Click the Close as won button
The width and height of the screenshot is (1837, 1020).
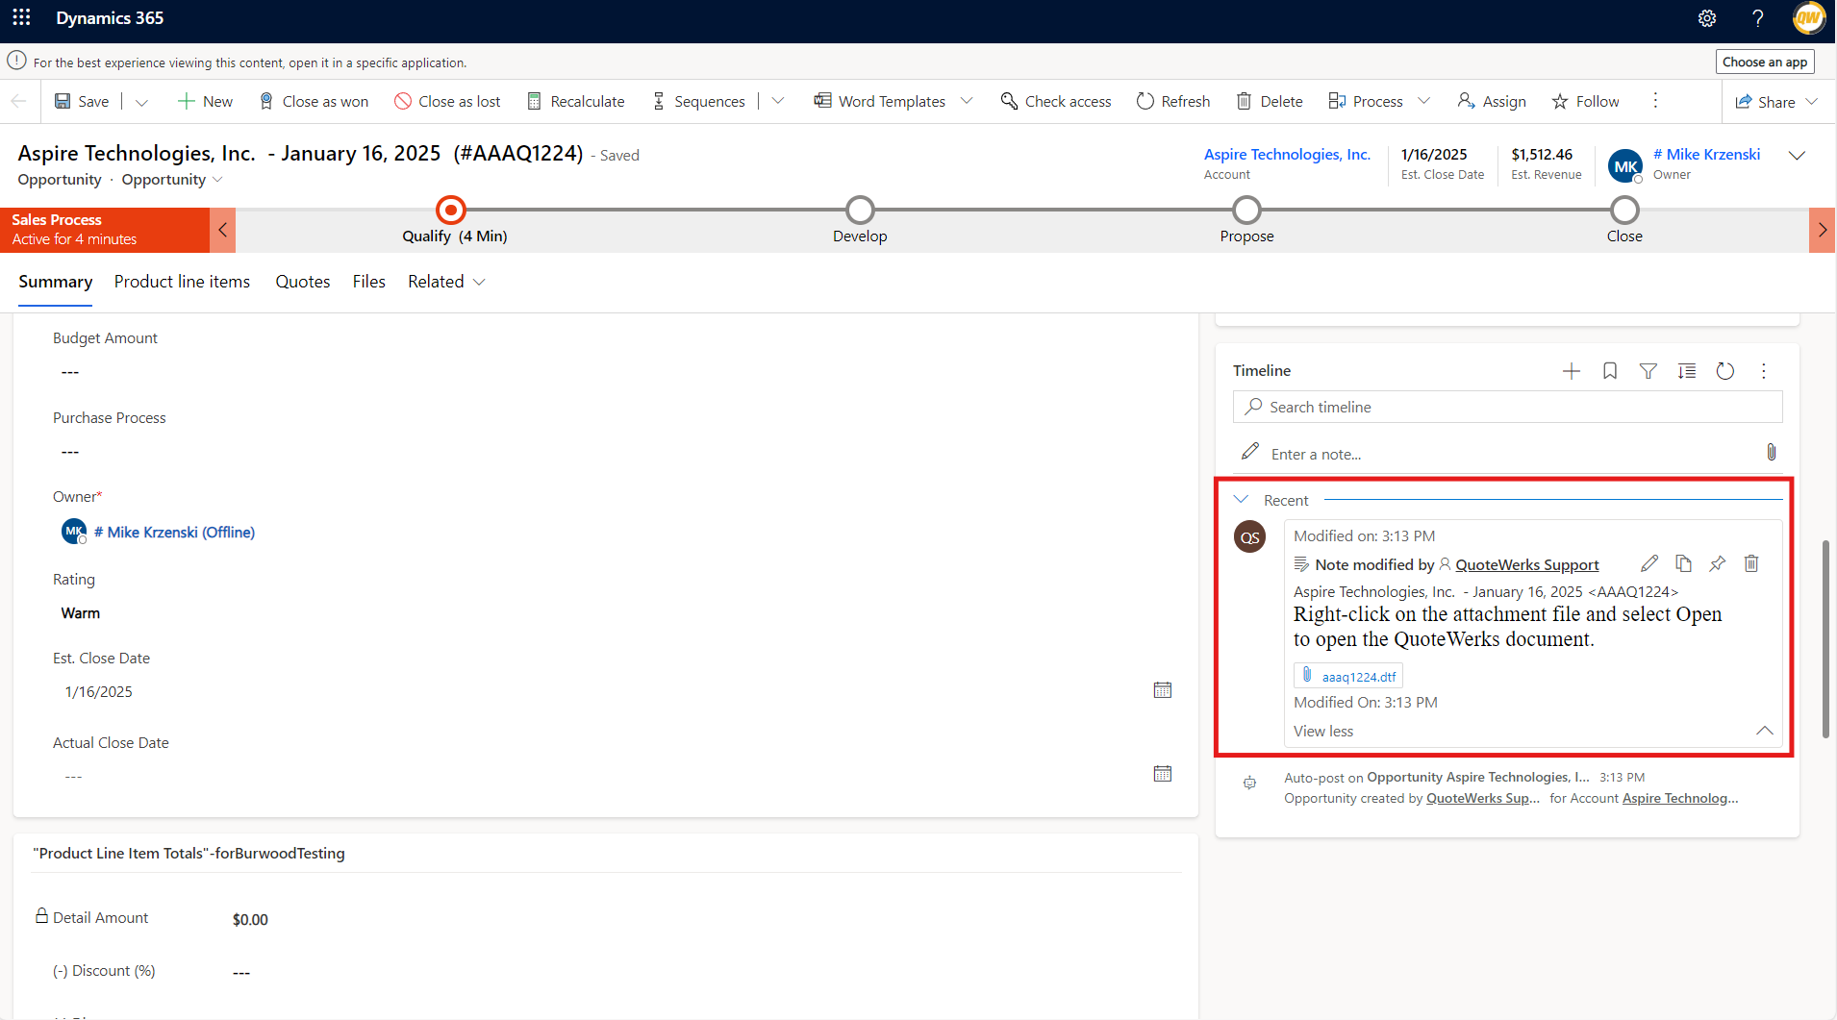click(314, 101)
